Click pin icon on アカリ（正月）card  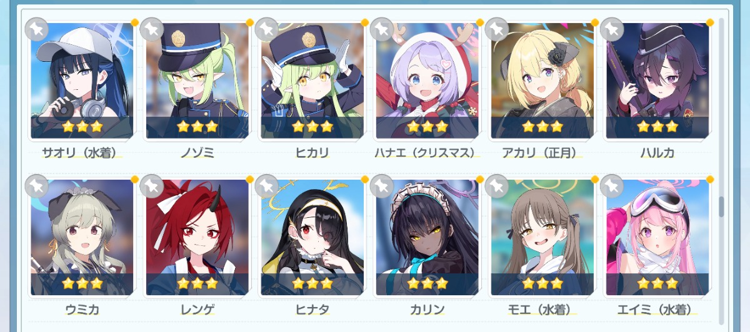(x=497, y=29)
